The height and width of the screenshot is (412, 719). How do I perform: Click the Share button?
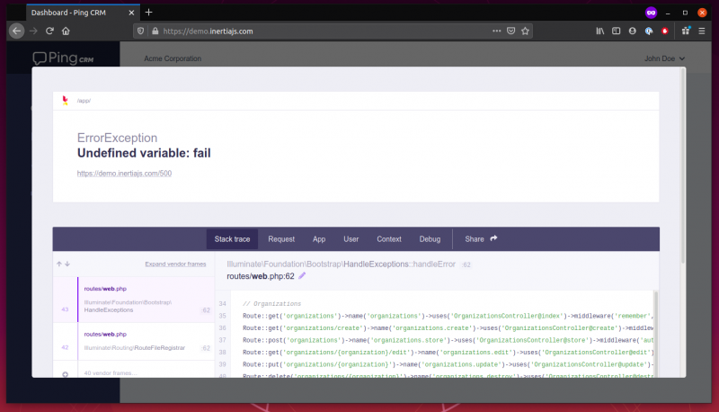pyautogui.click(x=481, y=239)
